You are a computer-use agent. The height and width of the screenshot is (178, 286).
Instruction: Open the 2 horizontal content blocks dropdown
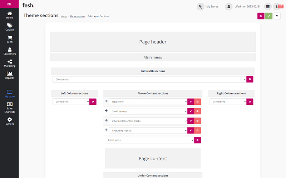148,121
